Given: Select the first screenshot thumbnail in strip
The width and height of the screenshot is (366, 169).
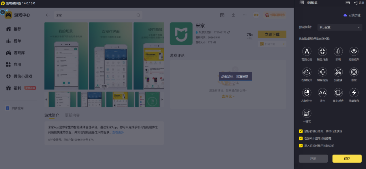Looking at the screenshot, I should pyautogui.click(x=62, y=100).
